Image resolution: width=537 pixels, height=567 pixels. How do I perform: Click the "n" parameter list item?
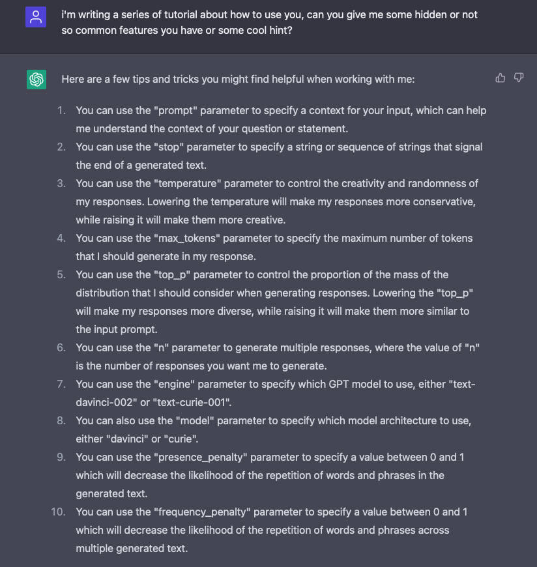pyautogui.click(x=278, y=356)
